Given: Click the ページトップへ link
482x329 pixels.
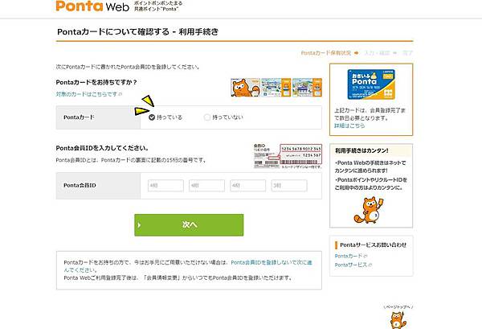Looking at the screenshot, I should pyautogui.click(x=398, y=306).
